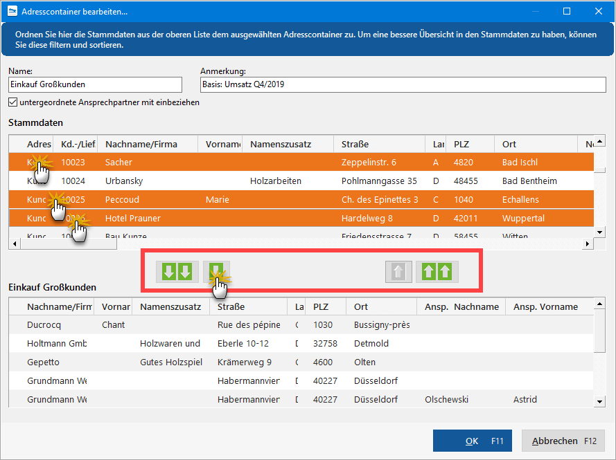Click the greyed single up arrow remove button
Viewport: 616px width, 460px height.
[x=398, y=271]
